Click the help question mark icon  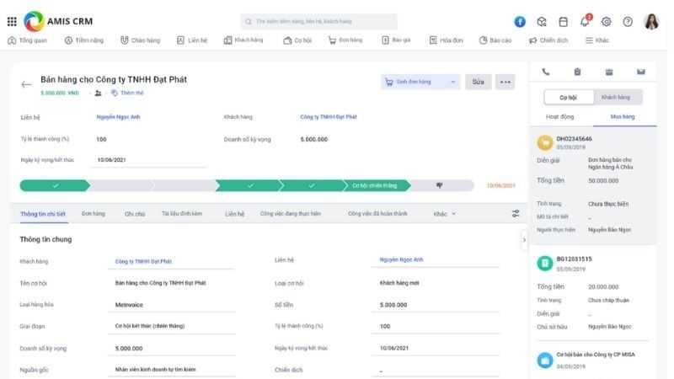627,21
